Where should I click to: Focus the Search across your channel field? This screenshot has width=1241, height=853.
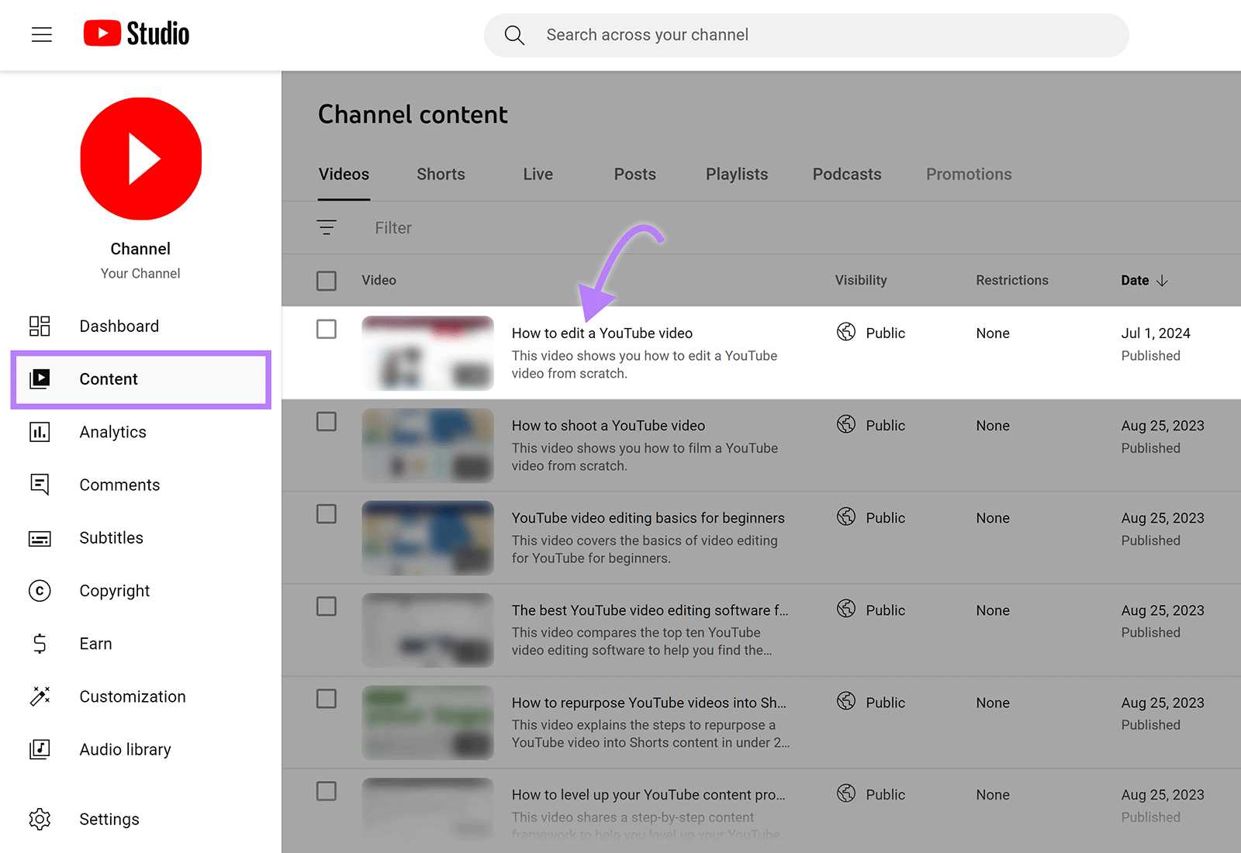(807, 35)
